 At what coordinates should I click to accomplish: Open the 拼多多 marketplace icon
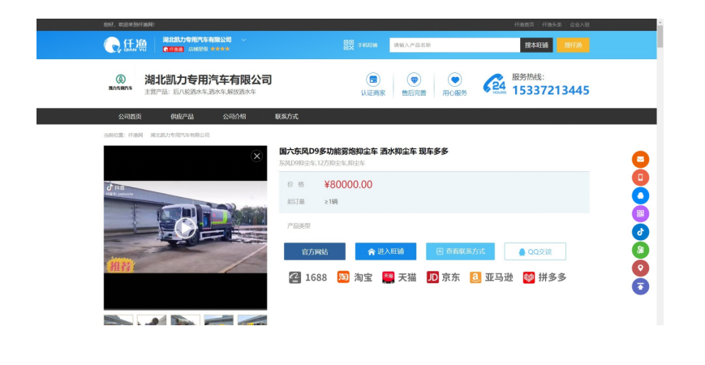point(529,277)
